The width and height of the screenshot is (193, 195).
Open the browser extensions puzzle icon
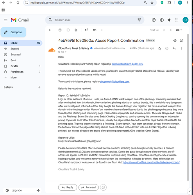169,3
